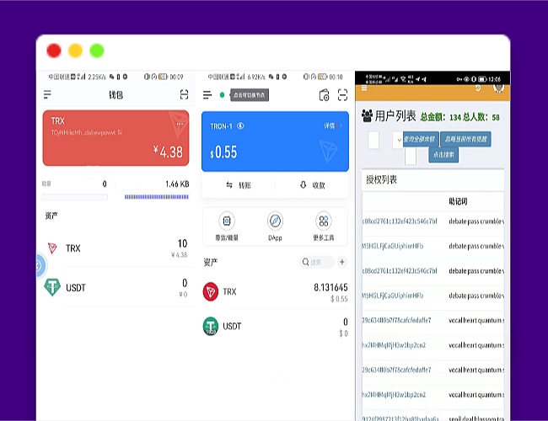Click the green node switch indicator
This screenshot has width=548, height=421.
(223, 95)
